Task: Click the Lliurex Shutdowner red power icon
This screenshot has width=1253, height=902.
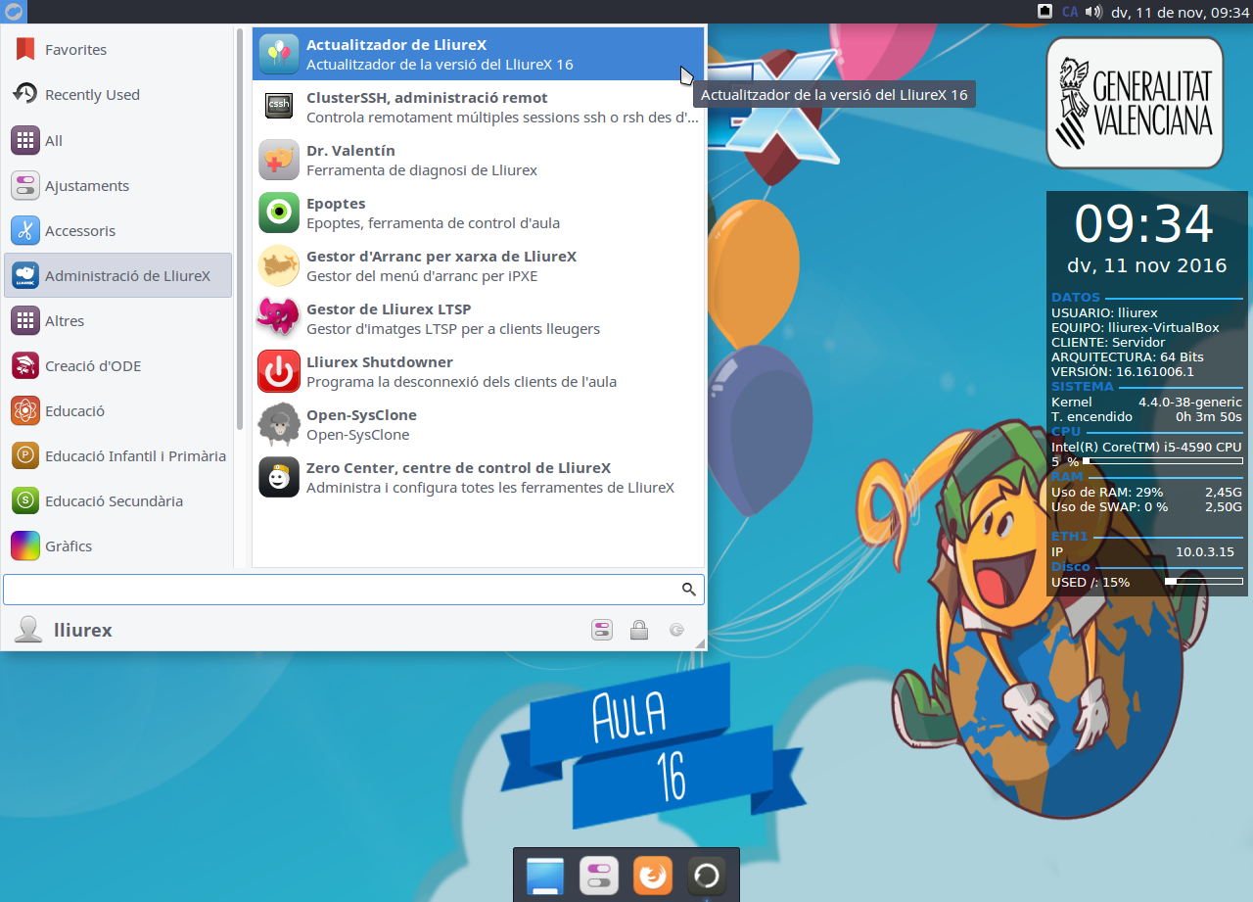Action: point(279,371)
